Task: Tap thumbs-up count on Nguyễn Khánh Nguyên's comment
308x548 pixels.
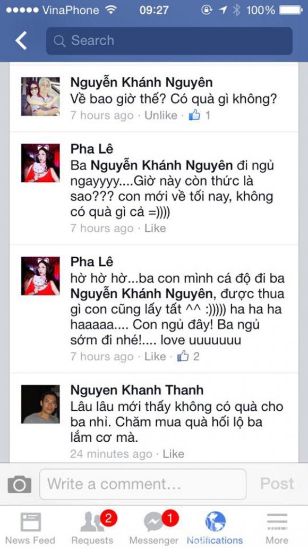Action: click(x=200, y=115)
